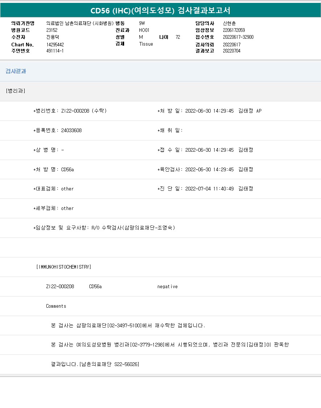Image resolution: width=321 pixels, height=408 pixels.
Task: Click test request date '20220617'
Action: point(232,45)
